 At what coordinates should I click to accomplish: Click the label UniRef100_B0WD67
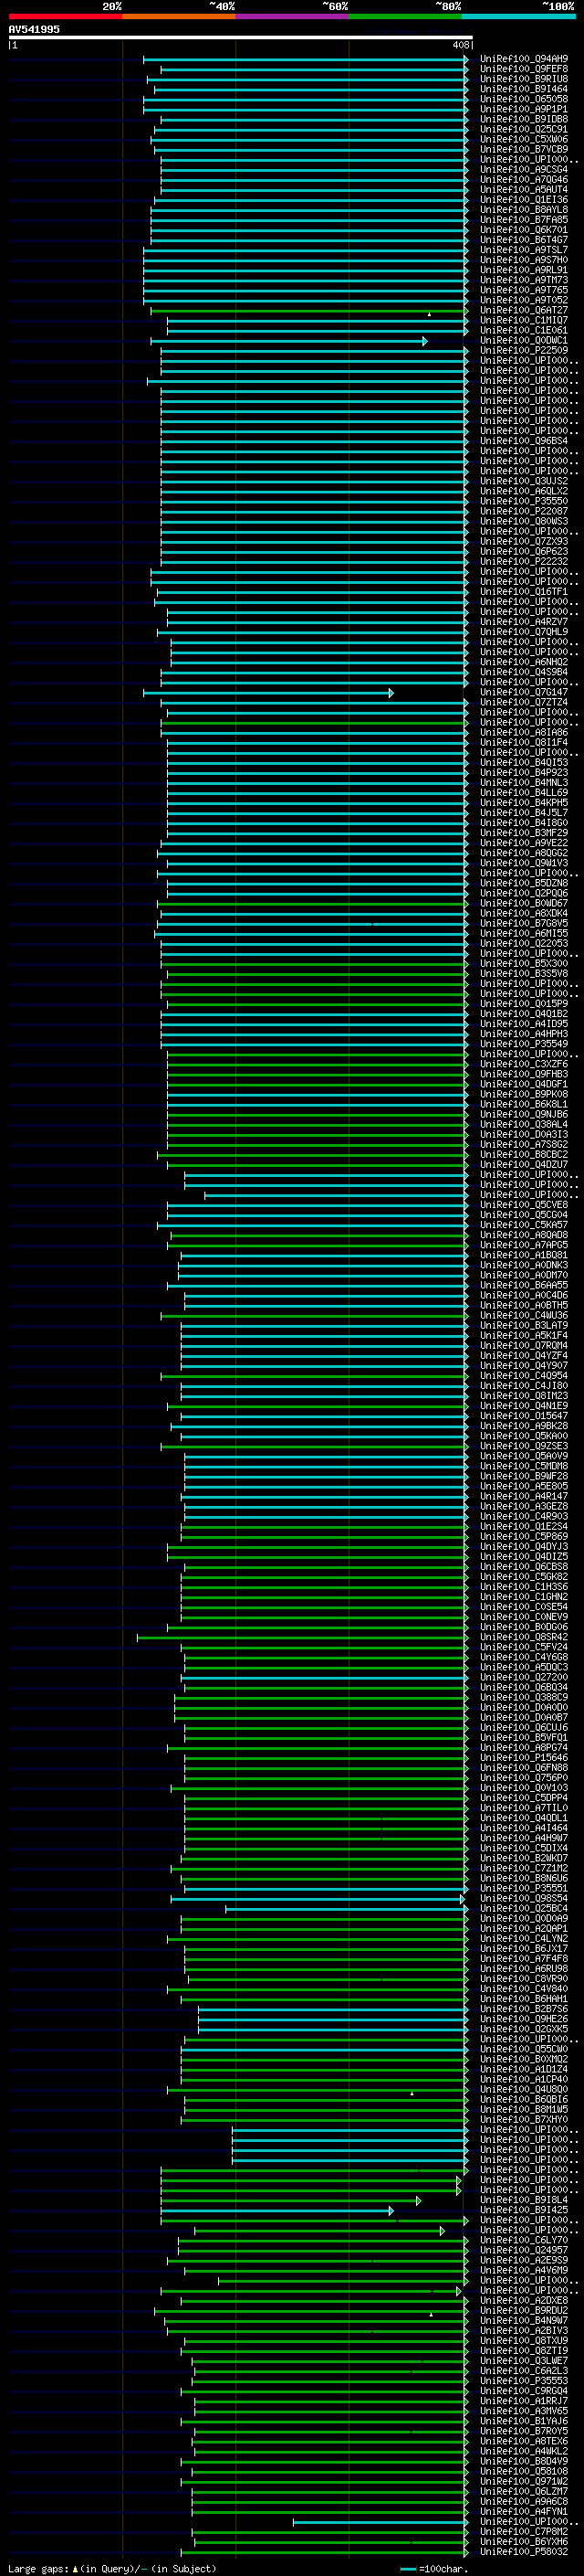coord(524,903)
